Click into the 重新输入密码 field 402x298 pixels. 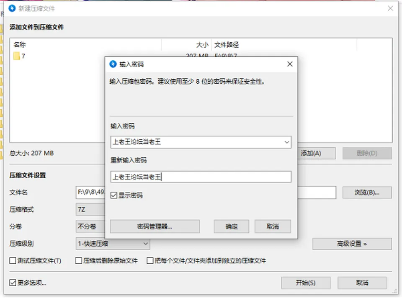[201, 177]
